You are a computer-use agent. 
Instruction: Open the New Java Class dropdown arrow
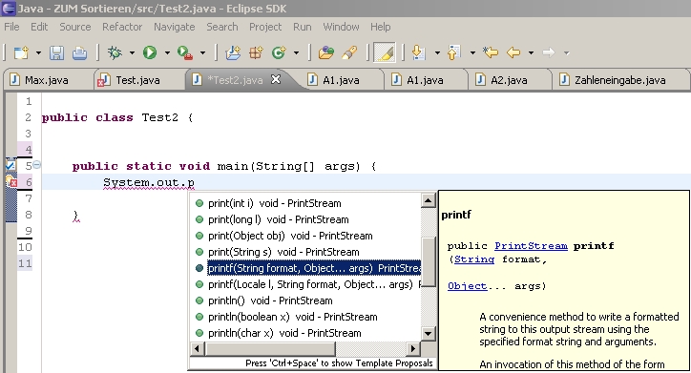pyautogui.click(x=296, y=53)
